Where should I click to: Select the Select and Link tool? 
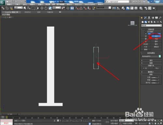[x=3, y=8]
